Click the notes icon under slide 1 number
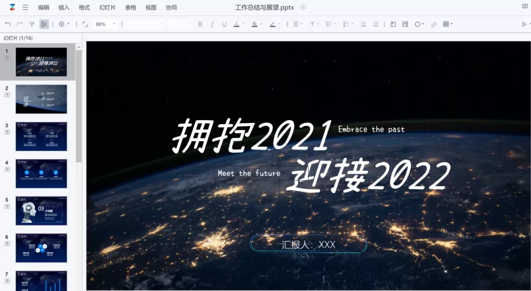Image resolution: width=531 pixels, height=291 pixels. click(7, 58)
